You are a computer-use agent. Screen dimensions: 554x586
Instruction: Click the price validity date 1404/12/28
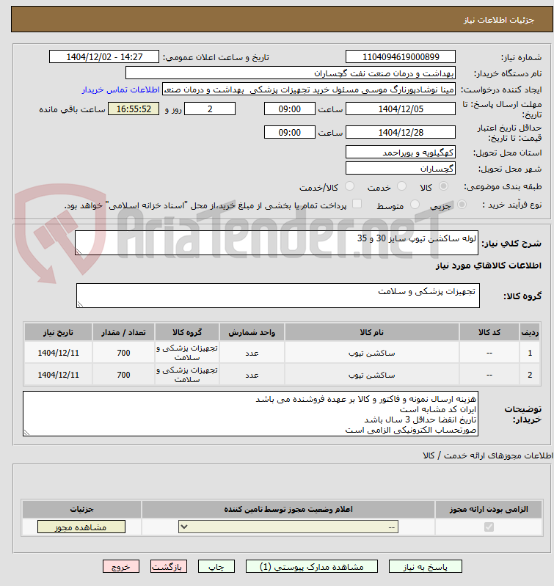pyautogui.click(x=401, y=132)
